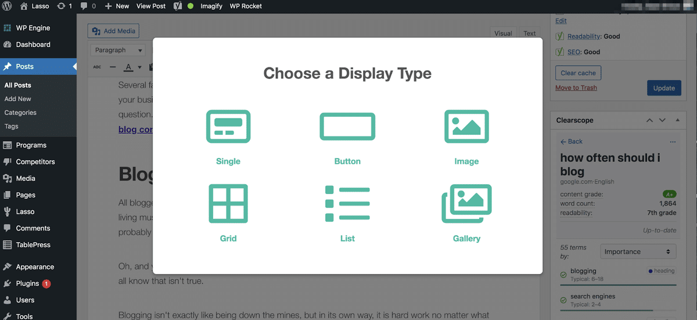Click the View Post link

[x=151, y=6]
